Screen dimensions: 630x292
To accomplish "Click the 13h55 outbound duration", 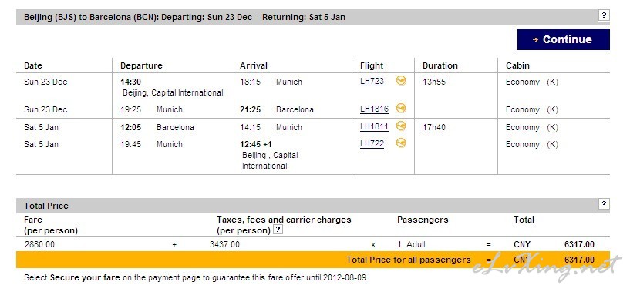I will click(x=434, y=82).
